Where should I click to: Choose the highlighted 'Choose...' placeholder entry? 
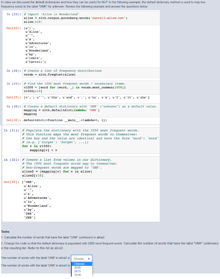[x=77, y=264]
